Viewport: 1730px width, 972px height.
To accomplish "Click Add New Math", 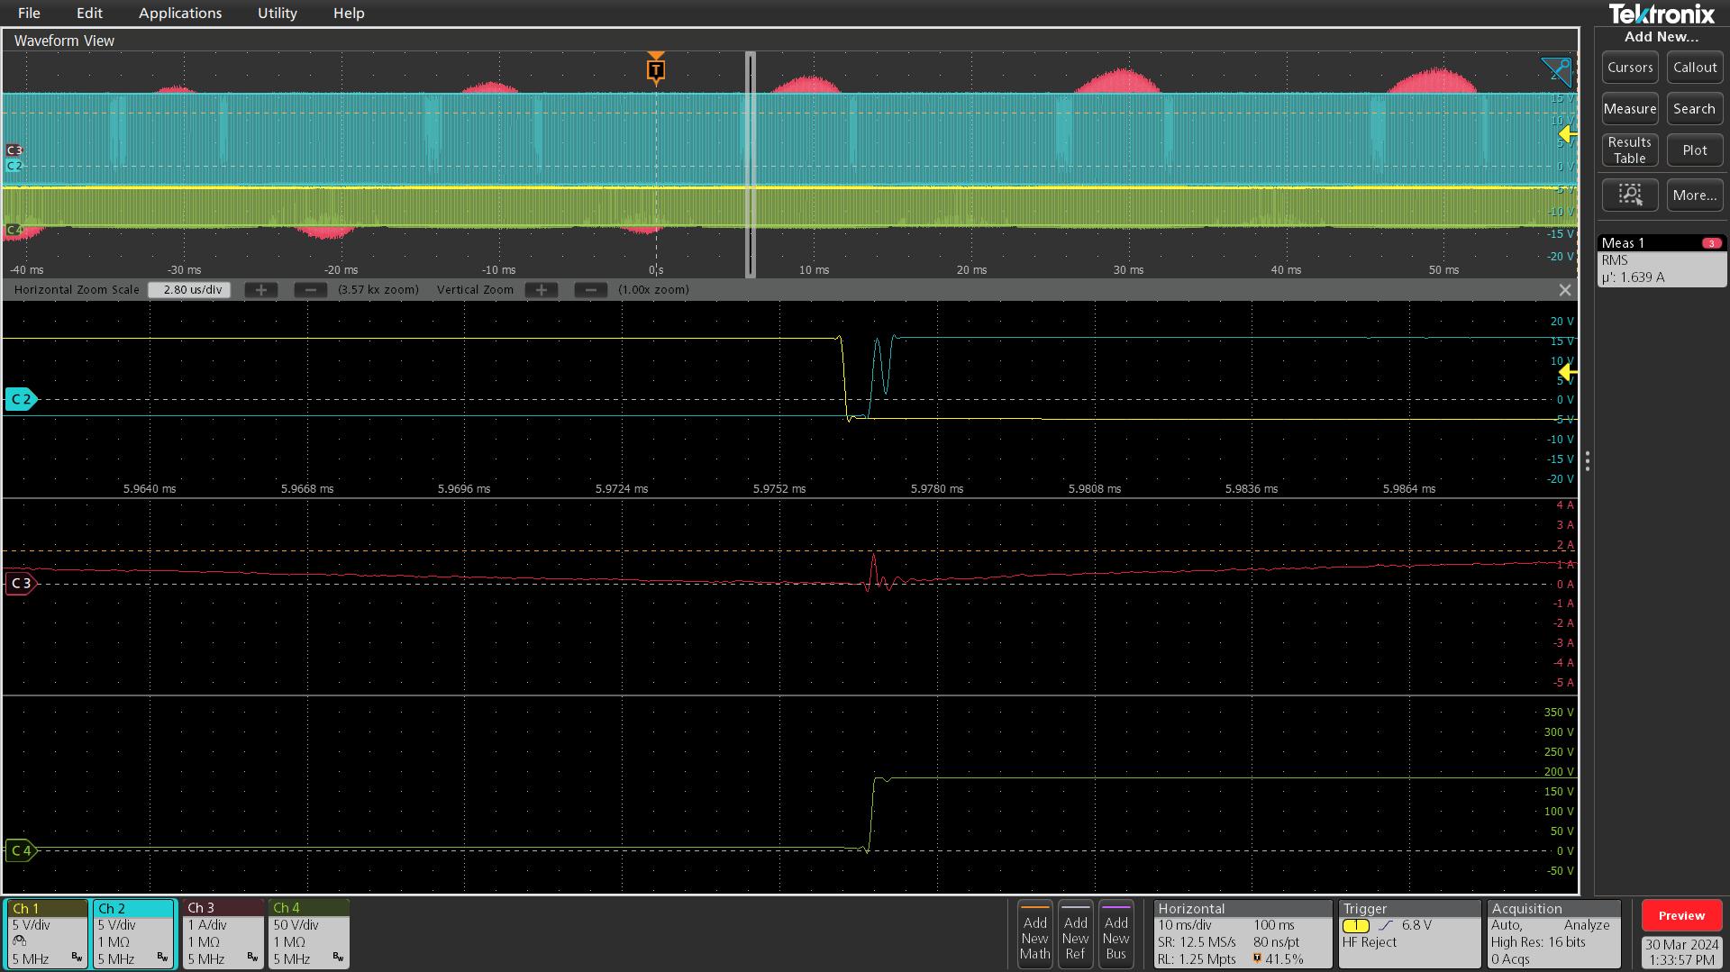I will [1035, 934].
